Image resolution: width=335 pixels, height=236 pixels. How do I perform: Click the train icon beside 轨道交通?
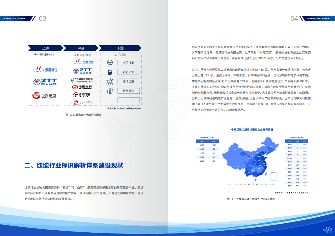(110, 72)
